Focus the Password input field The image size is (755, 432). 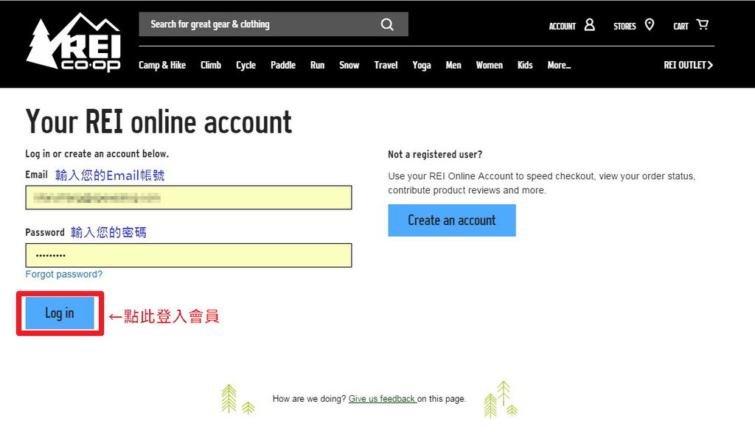pyautogui.click(x=189, y=255)
